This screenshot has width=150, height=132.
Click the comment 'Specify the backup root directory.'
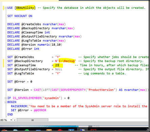111,61
